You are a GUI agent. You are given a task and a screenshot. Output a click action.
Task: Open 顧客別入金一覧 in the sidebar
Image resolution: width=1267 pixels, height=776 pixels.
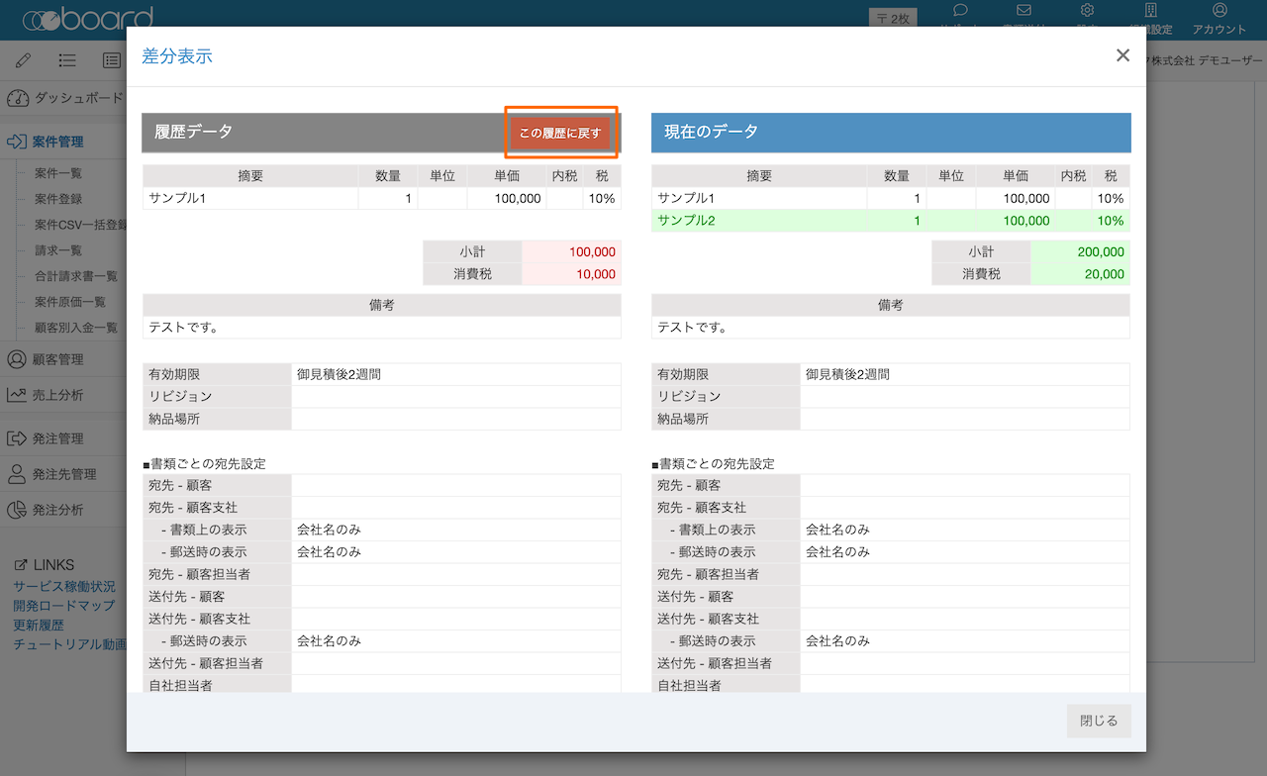76,328
